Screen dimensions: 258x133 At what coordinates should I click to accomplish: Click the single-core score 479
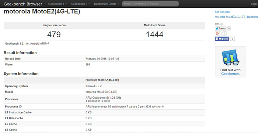click(x=54, y=34)
